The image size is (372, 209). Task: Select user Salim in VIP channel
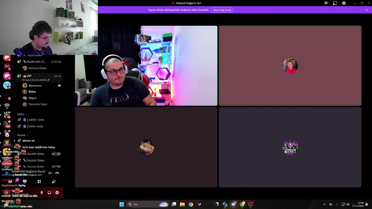(32, 92)
